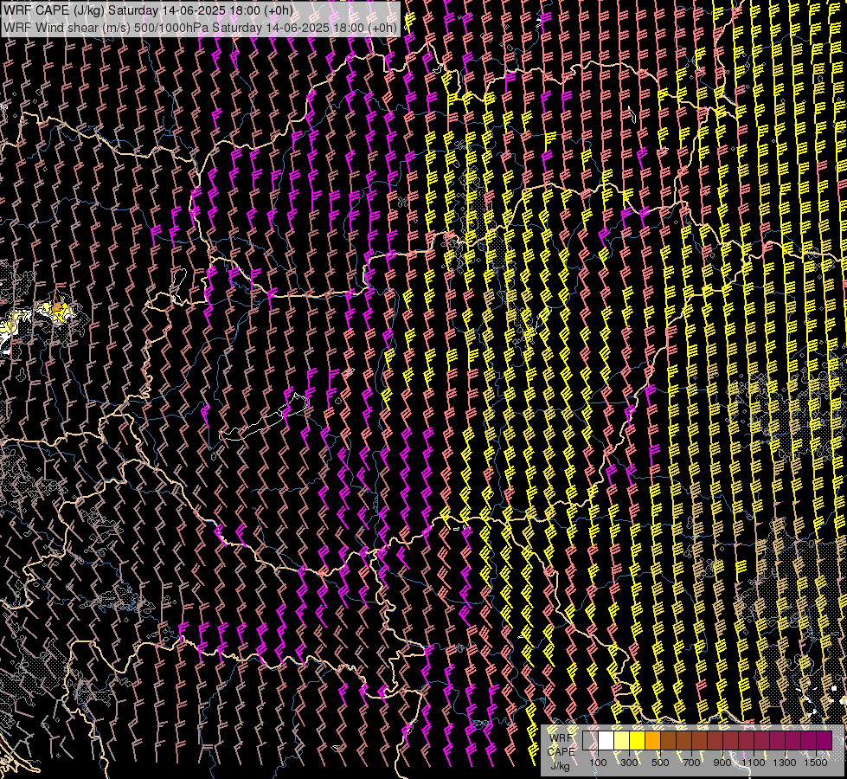Click the CAPE label in the legend
The width and height of the screenshot is (847, 779).
[561, 752]
